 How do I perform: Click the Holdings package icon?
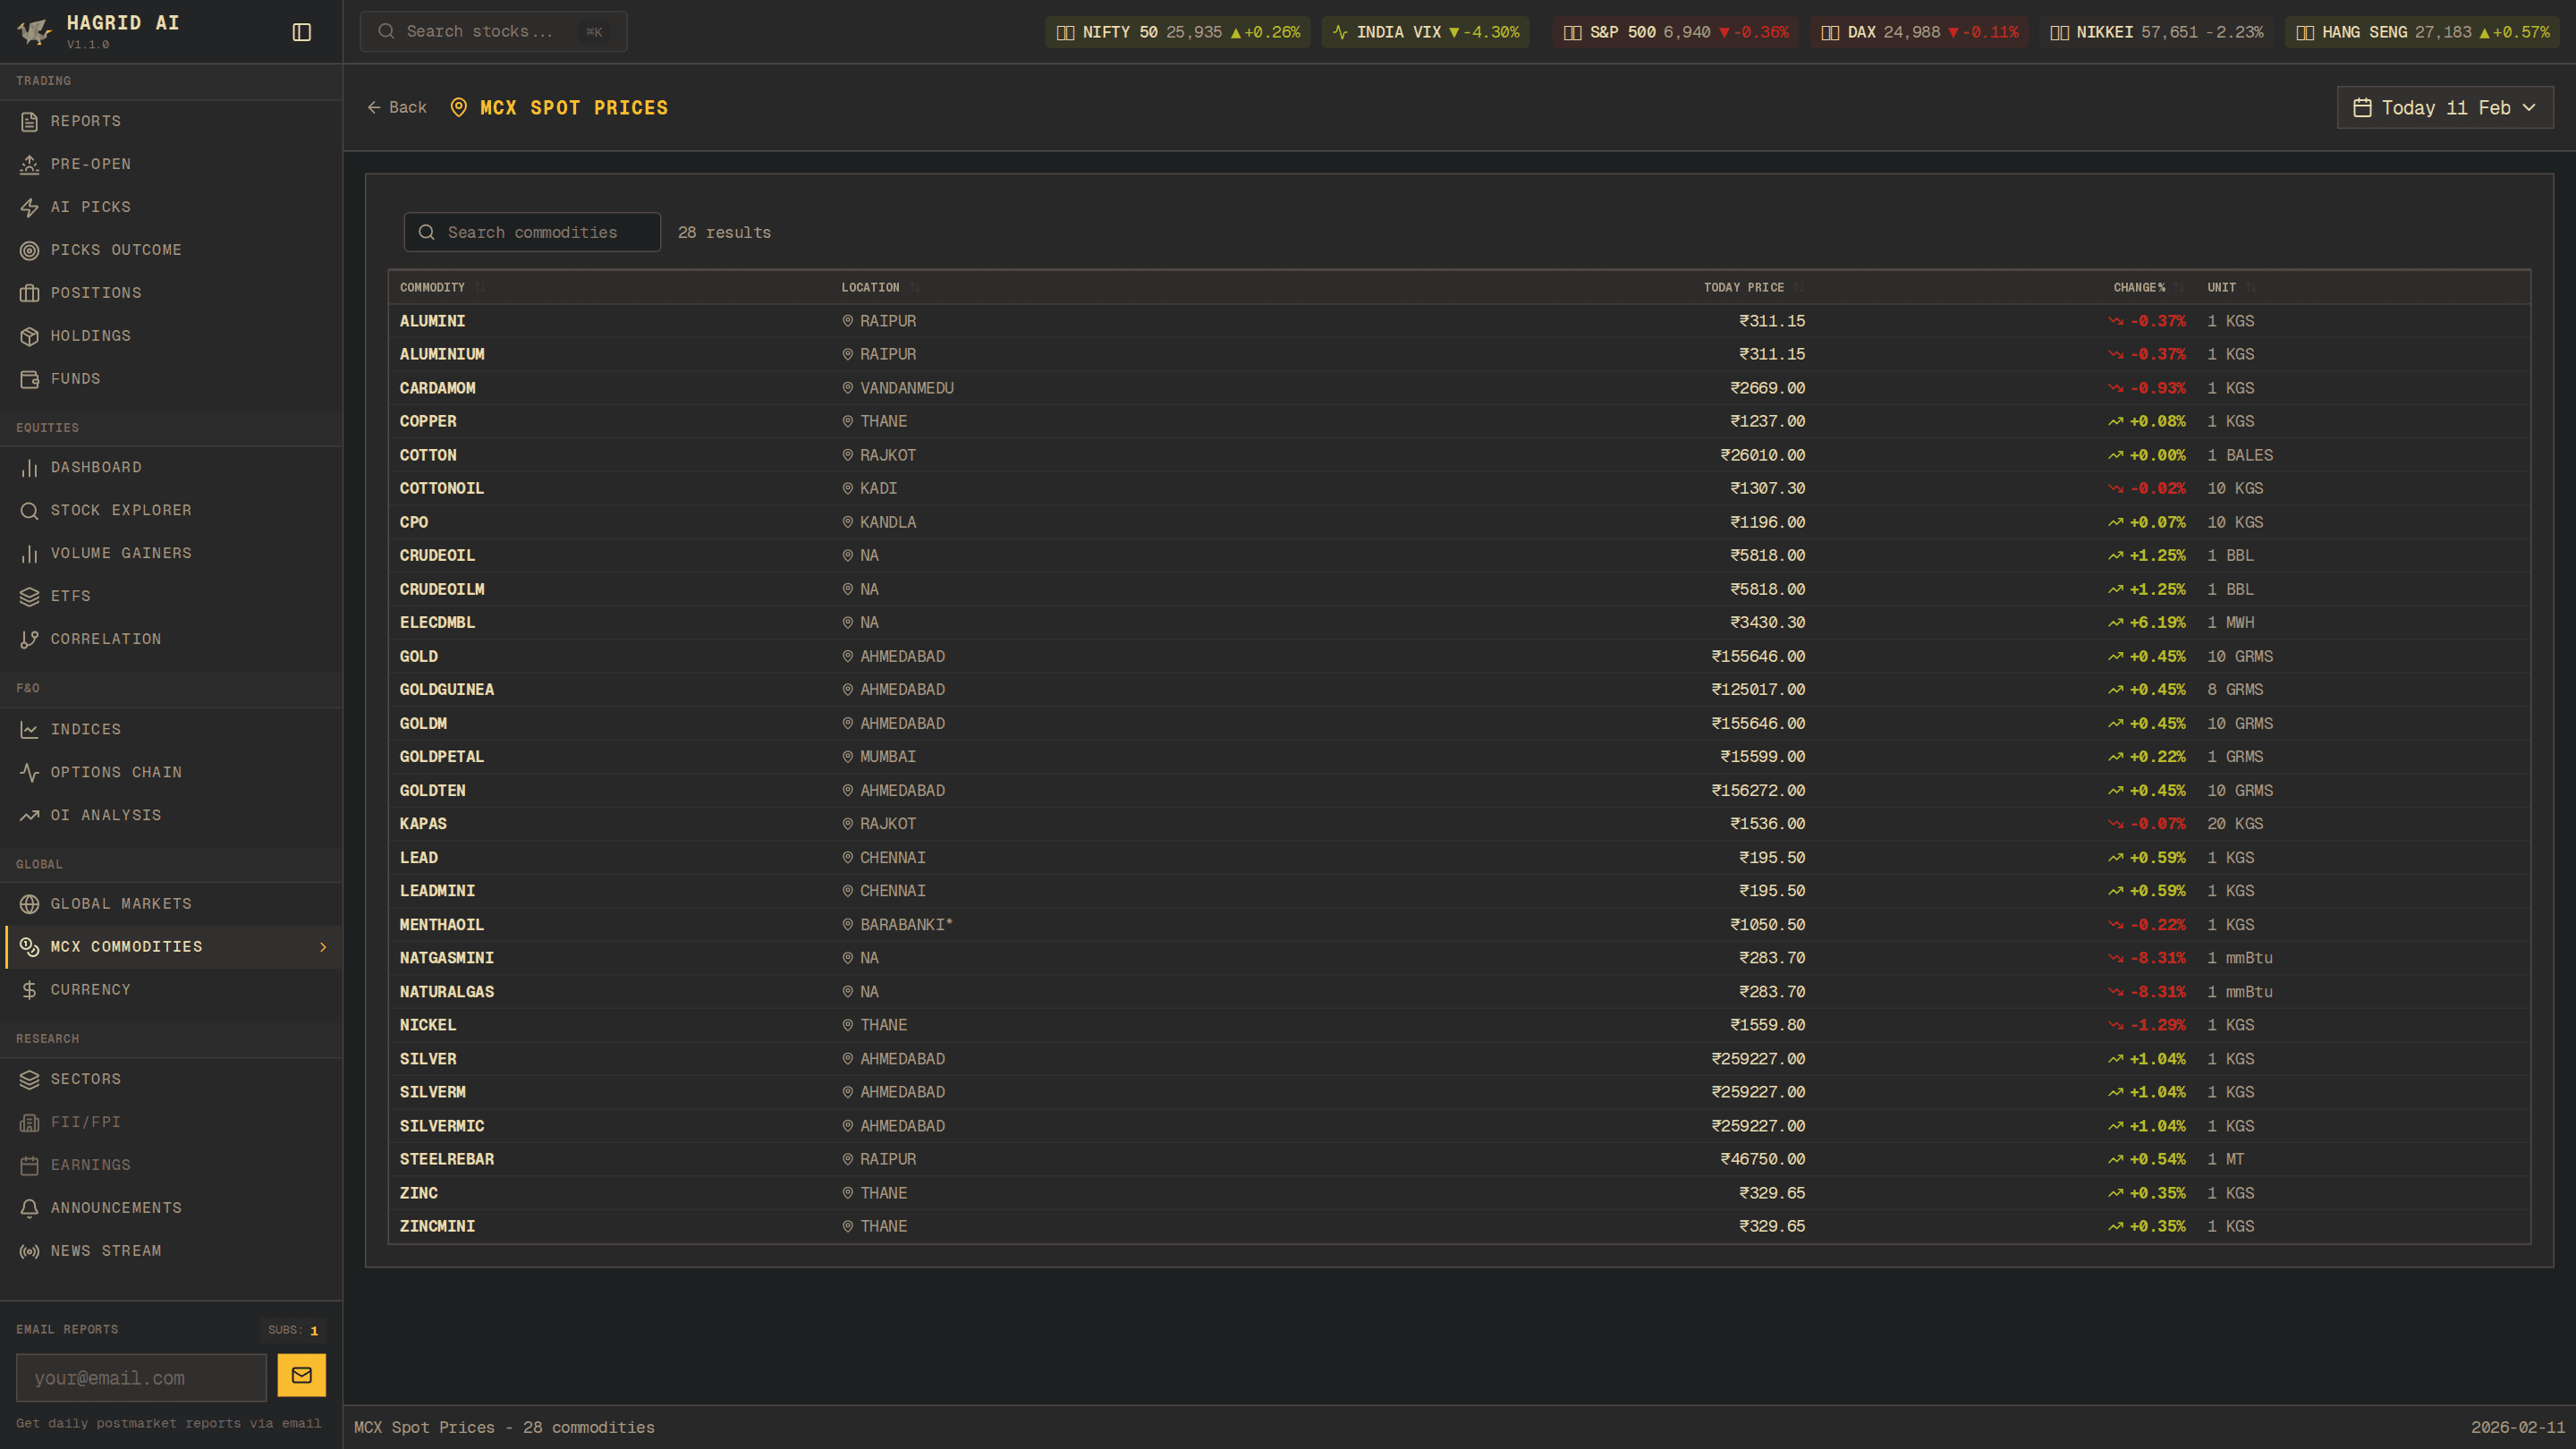(29, 336)
